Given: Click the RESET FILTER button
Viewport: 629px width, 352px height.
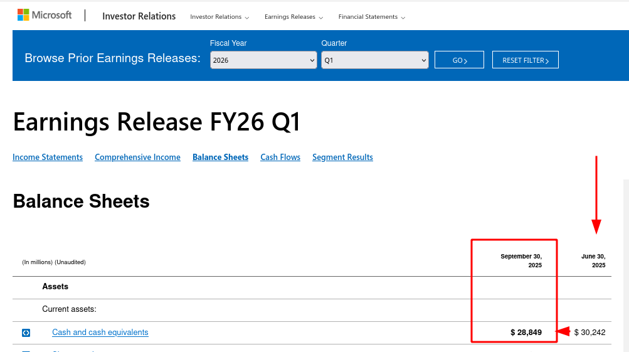Looking at the screenshot, I should click(x=525, y=60).
